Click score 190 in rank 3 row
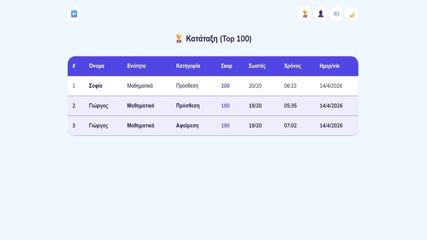Screen dimensions: 427x240 [x=225, y=125]
